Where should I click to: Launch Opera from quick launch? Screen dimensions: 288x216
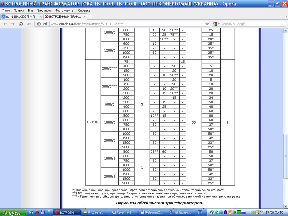37,212
